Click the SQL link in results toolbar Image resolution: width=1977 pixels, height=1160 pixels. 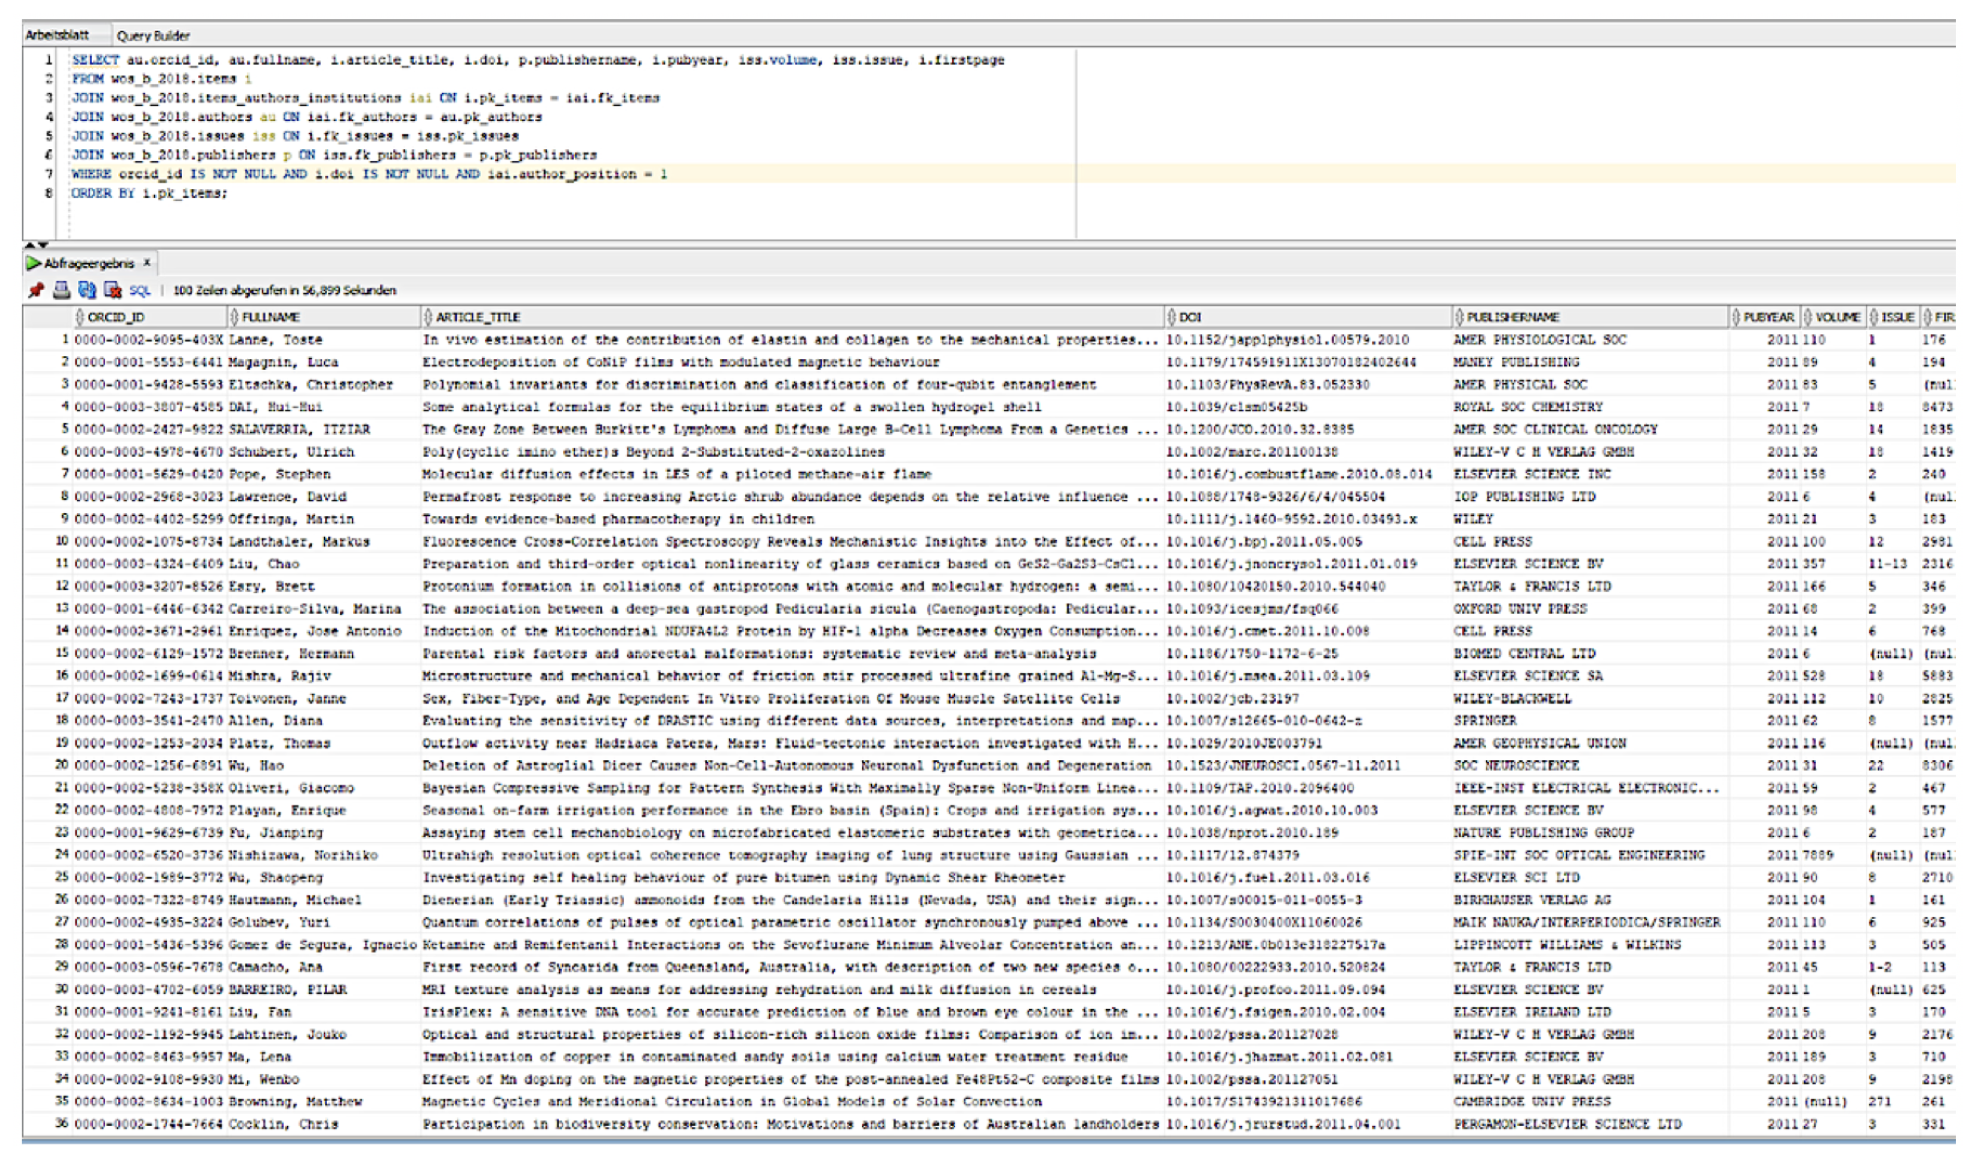(x=140, y=290)
